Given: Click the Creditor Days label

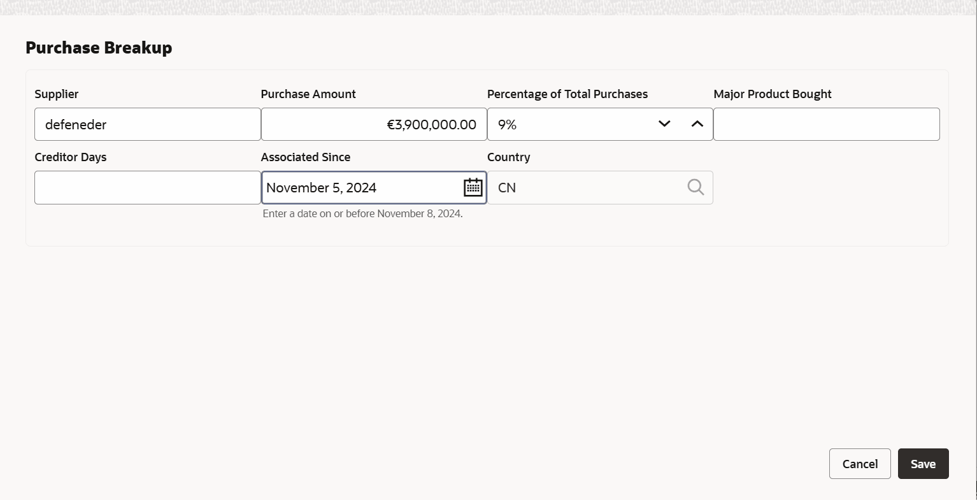Looking at the screenshot, I should (x=71, y=157).
